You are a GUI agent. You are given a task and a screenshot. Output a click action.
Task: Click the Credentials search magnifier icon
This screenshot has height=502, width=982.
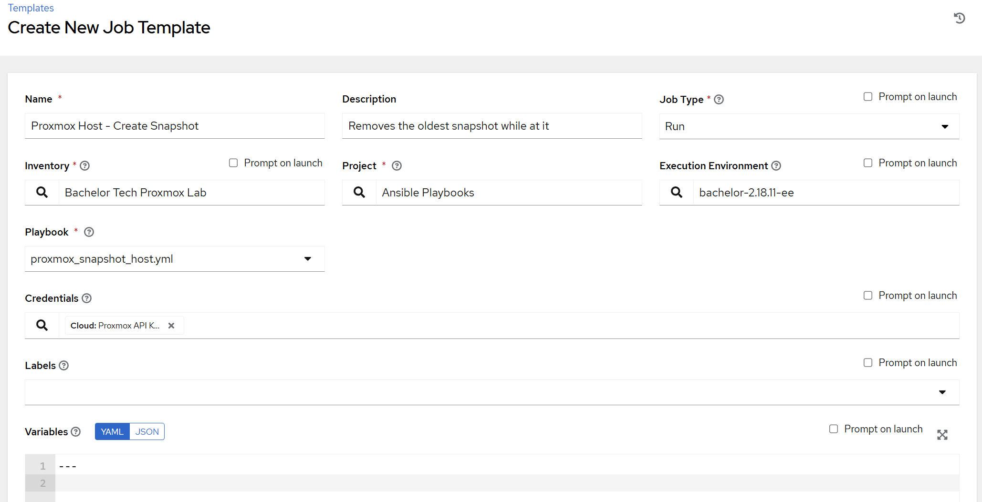[42, 326]
